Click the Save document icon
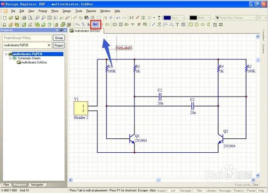Image resolution: width=268 pixels, height=193 pixels. (17, 18)
